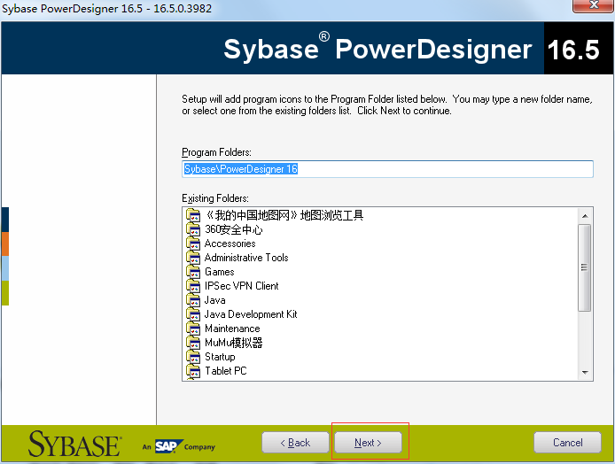Choose the Java folder entry text
The height and width of the screenshot is (464, 615).
[215, 300]
